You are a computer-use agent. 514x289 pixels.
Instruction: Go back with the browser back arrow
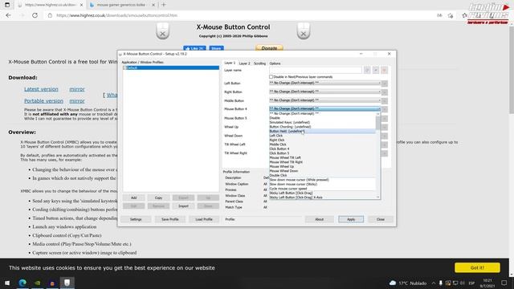coord(9,15)
